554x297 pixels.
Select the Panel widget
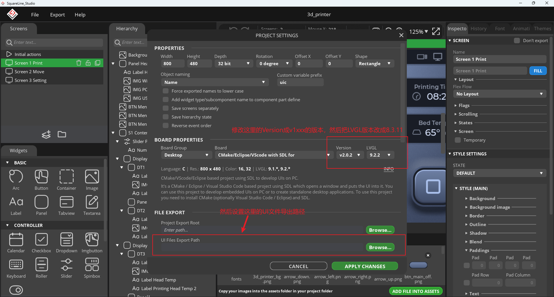[x=41, y=205]
